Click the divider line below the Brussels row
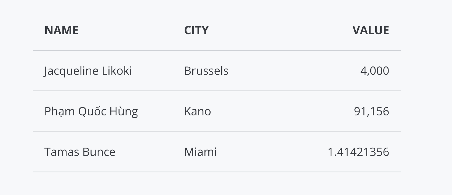Viewport: 452px width, 195px height. [217, 91]
